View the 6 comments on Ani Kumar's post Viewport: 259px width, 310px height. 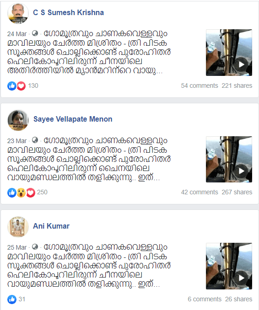[205, 299]
